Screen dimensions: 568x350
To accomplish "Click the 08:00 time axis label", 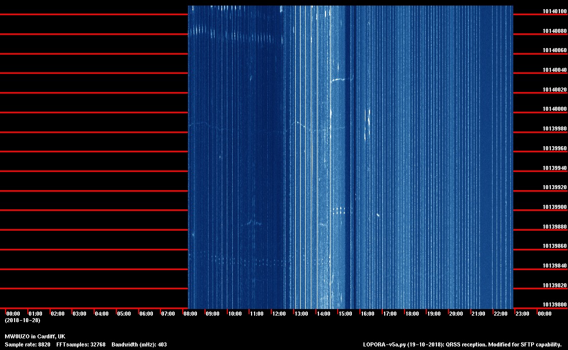I will tap(190, 314).
